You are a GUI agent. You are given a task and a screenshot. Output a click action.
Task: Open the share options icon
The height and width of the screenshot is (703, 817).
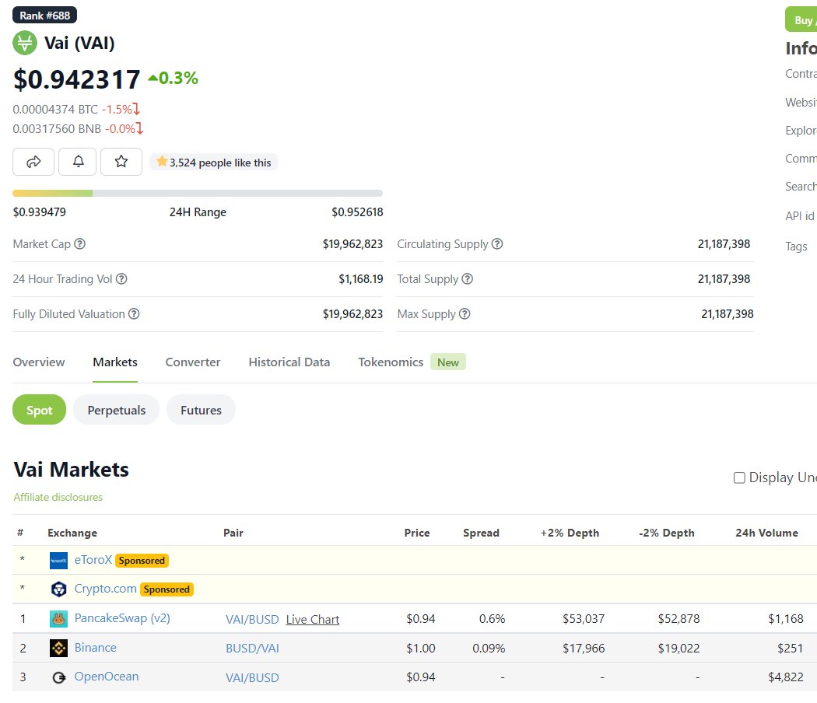[x=33, y=161]
